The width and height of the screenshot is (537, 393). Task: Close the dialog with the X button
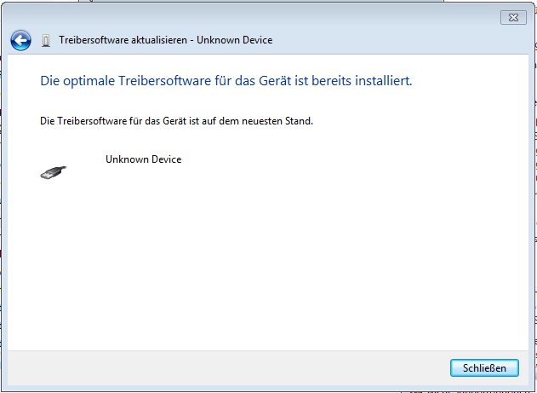(513, 18)
